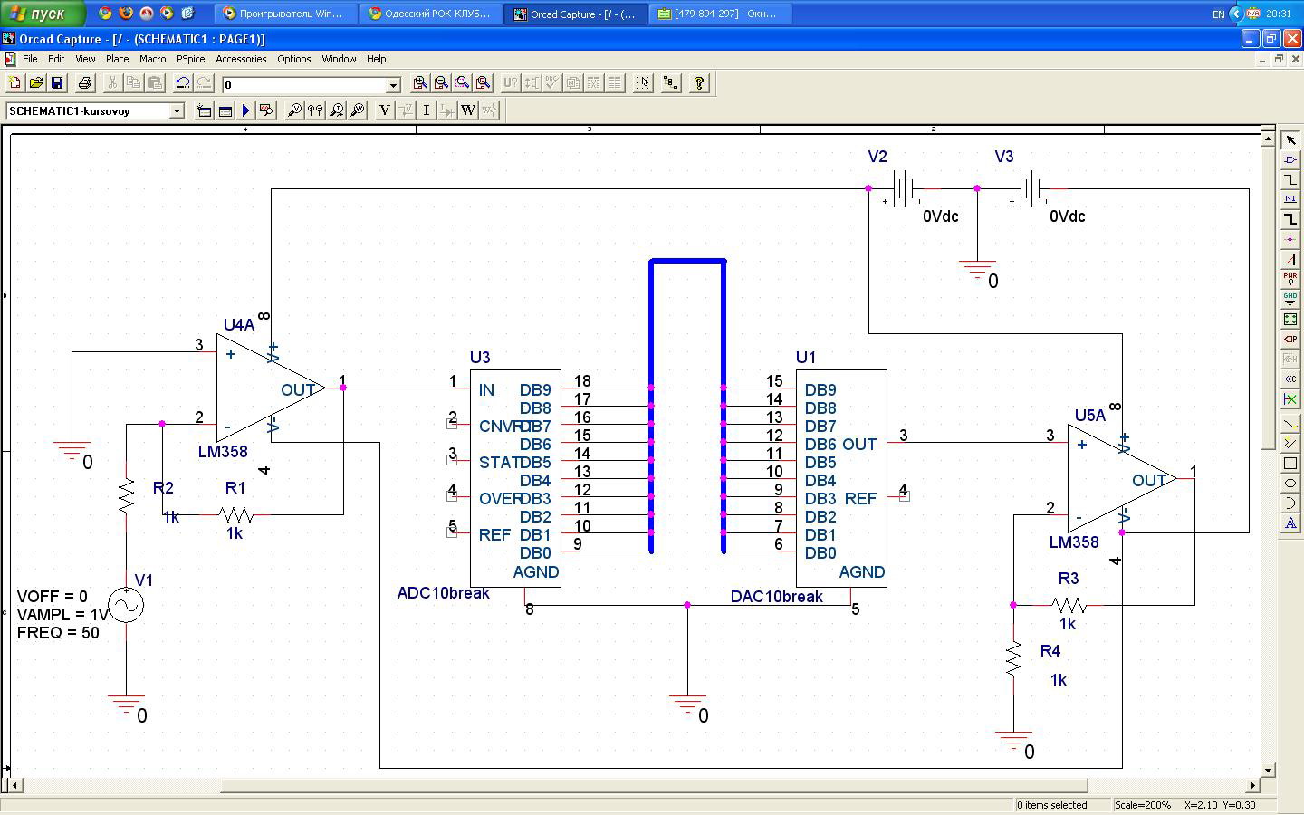Click the horizontal scrollbar thumb
The width and height of the screenshot is (1304, 815).
click(652, 785)
